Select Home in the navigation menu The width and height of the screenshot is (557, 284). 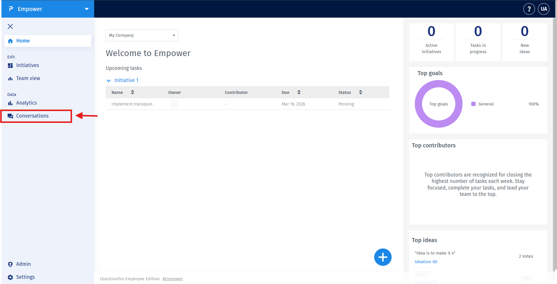click(23, 41)
